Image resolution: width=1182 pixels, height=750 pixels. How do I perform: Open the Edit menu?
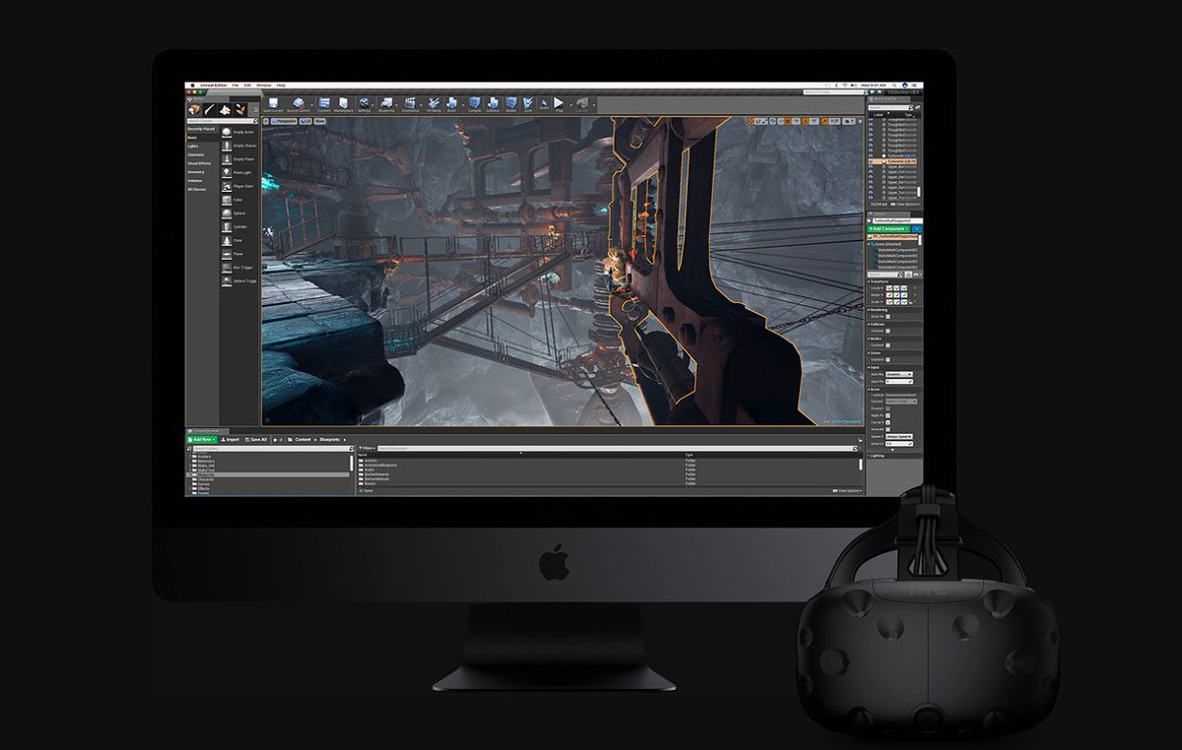[x=247, y=86]
